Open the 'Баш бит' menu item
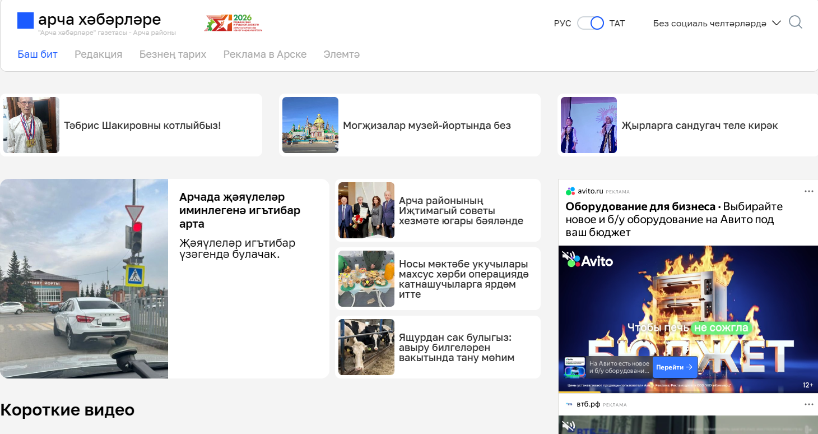This screenshot has width=818, height=434. tap(38, 54)
